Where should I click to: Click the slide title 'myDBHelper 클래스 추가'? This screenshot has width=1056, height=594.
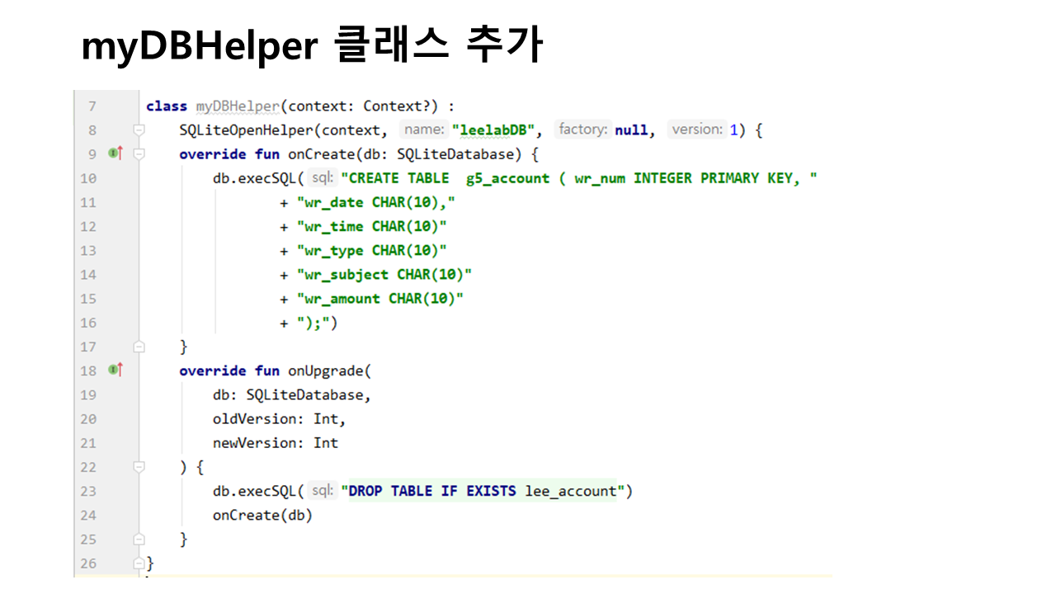312,46
